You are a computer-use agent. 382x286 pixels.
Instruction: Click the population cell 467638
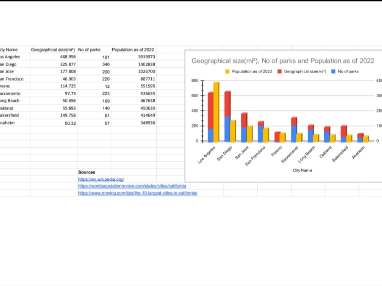click(134, 101)
